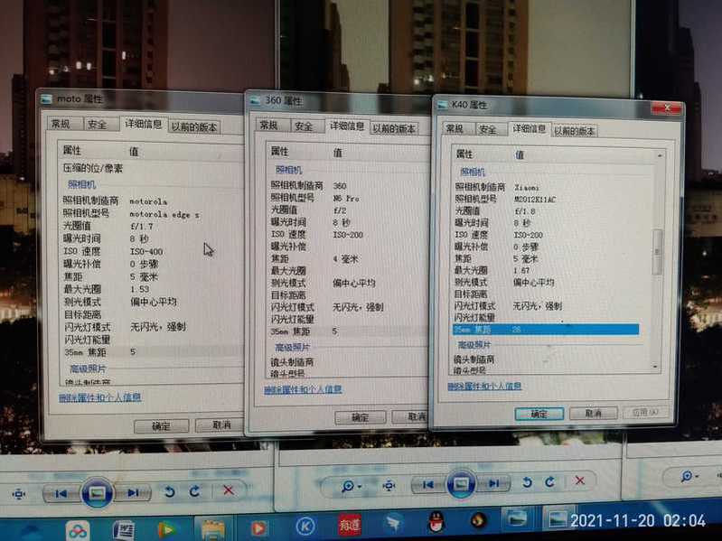
Task: Go to previous image in viewer under 360 dialog
Action: (428, 484)
